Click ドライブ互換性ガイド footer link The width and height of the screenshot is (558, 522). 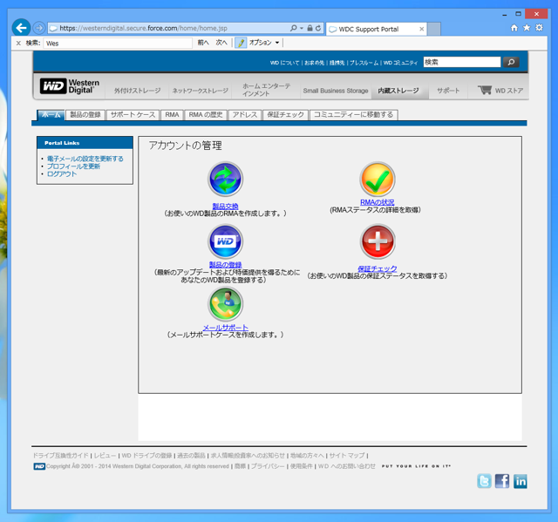point(60,456)
